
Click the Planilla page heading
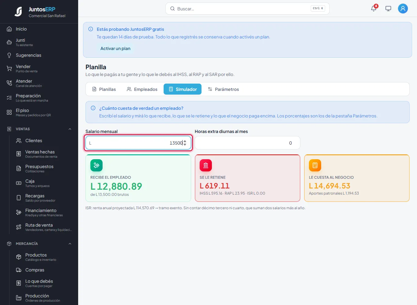point(96,67)
